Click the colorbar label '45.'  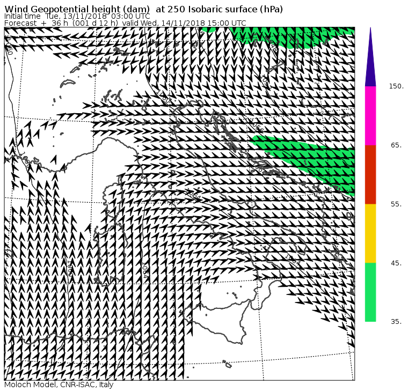tap(396, 263)
